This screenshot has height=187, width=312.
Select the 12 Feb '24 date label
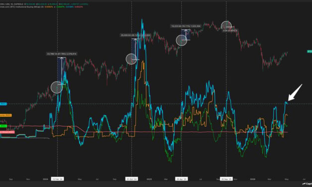click(57, 179)
